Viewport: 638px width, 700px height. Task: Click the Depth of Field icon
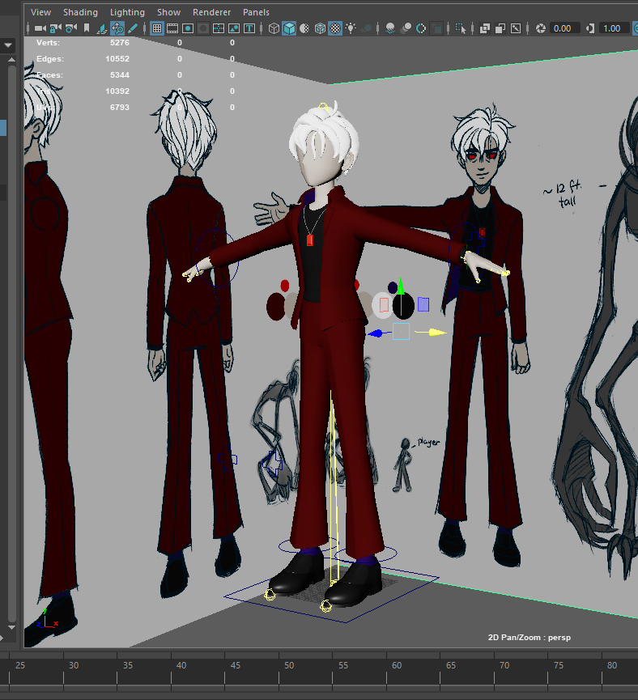pyautogui.click(x=436, y=28)
